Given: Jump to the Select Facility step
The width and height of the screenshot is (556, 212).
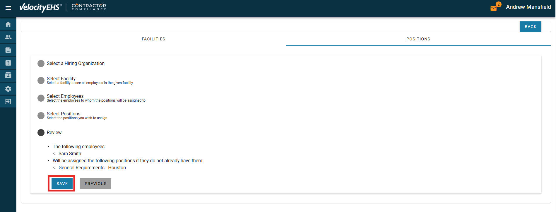Looking at the screenshot, I should click(x=61, y=79).
